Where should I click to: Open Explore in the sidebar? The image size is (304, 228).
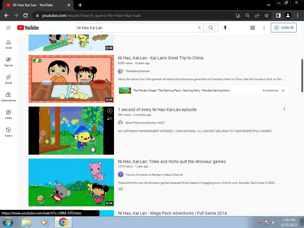8,62
